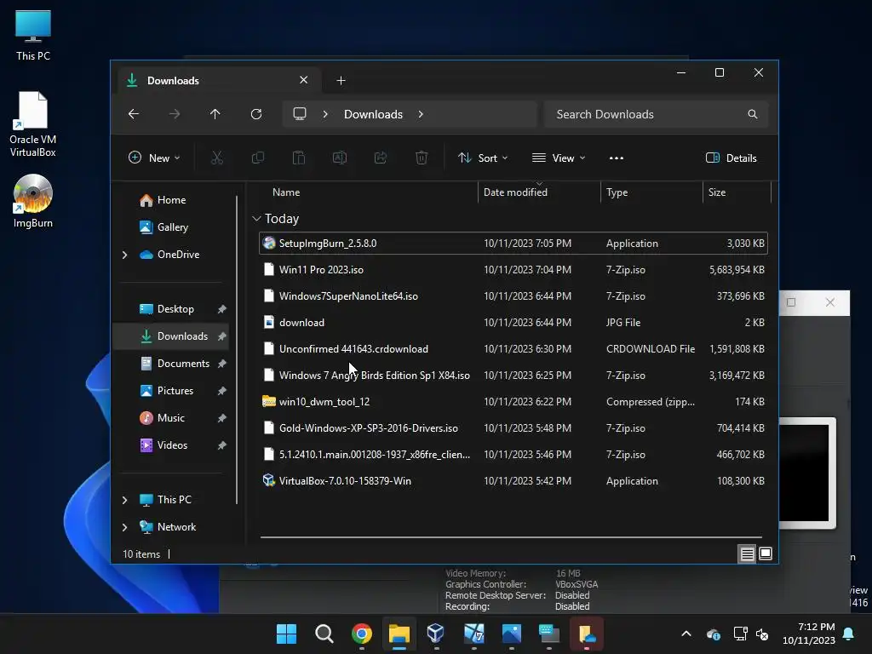Unpin Pictures from quick access
The height and width of the screenshot is (654, 872).
[x=222, y=391]
